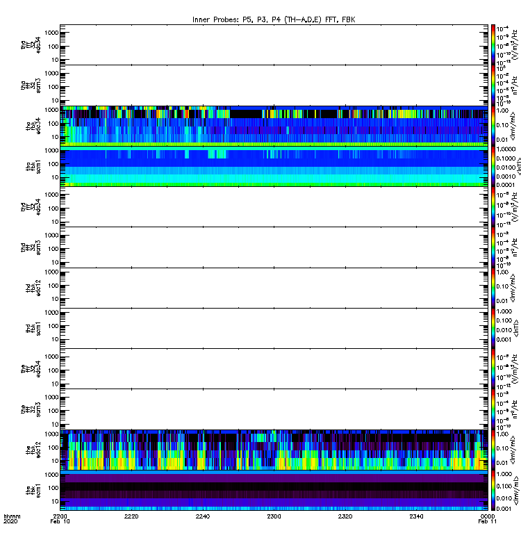The image size is (521, 556).
Task: Select the 'tha fff 32 edc34' panel label
Action: 31,44
